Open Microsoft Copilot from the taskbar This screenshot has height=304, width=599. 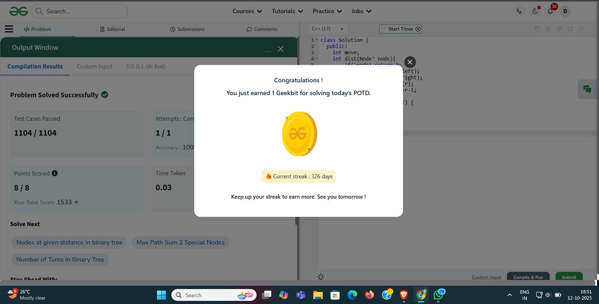coord(284,295)
